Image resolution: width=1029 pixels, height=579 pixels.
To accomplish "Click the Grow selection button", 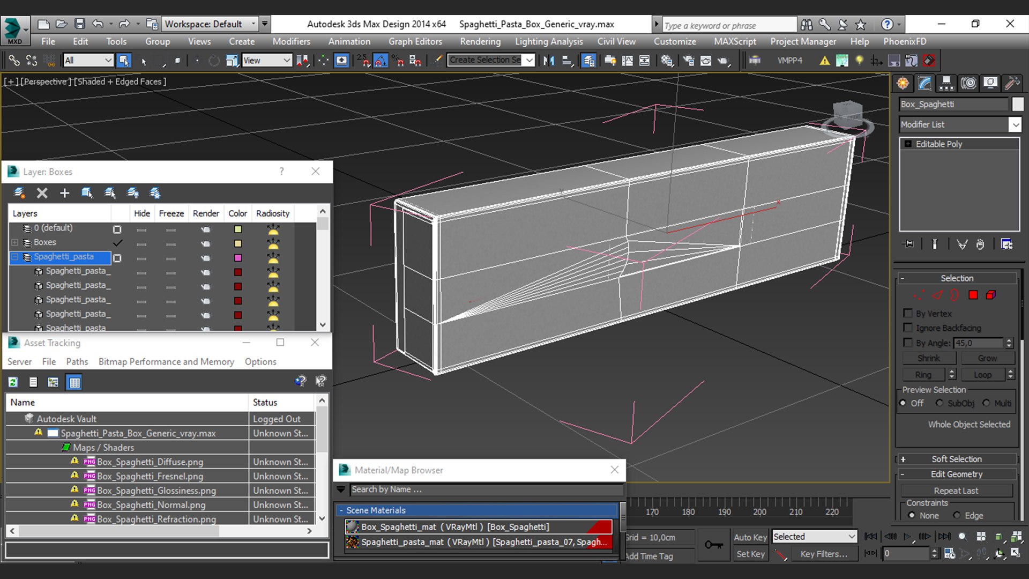I will point(987,358).
